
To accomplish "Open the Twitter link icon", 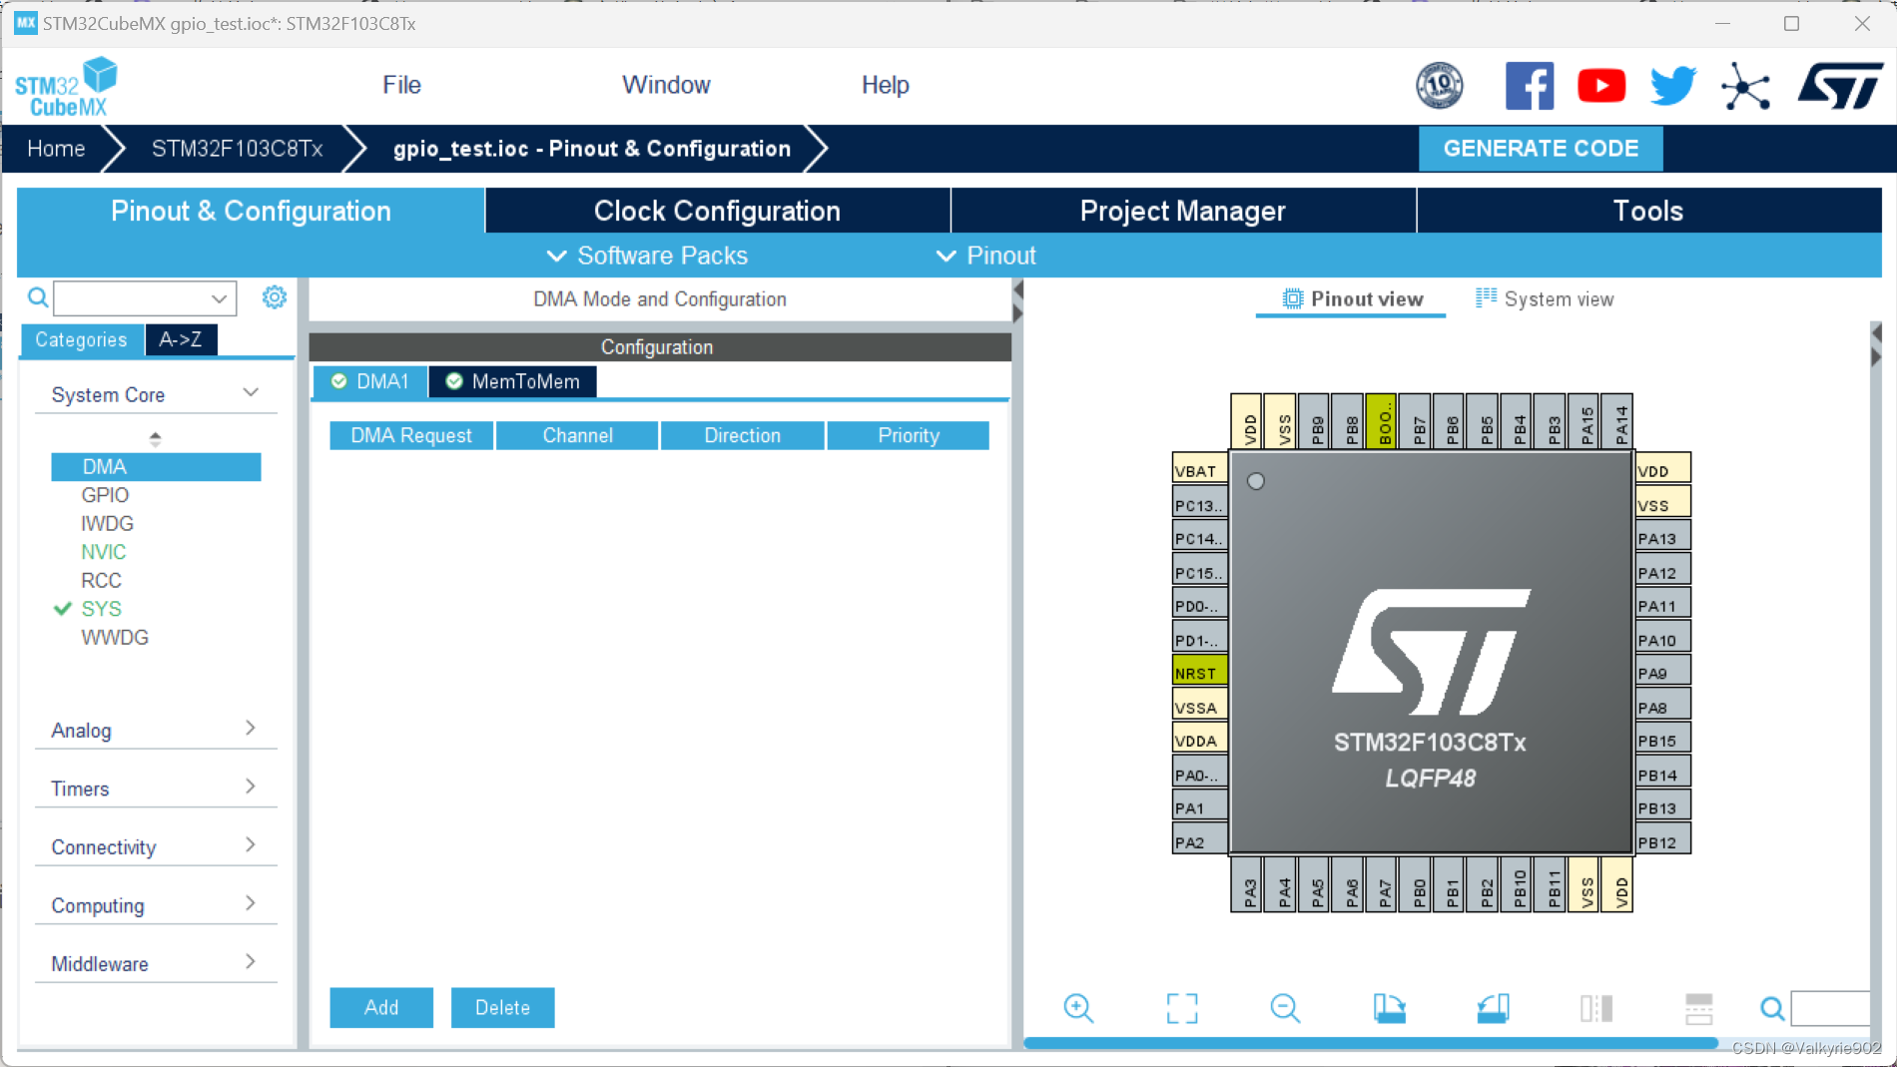I will pyautogui.click(x=1671, y=85).
